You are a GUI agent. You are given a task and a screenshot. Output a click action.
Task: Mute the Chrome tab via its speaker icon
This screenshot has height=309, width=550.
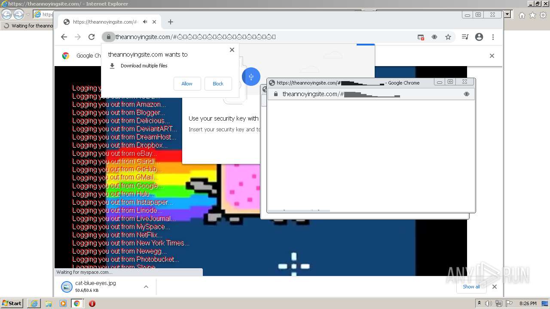coord(145,22)
